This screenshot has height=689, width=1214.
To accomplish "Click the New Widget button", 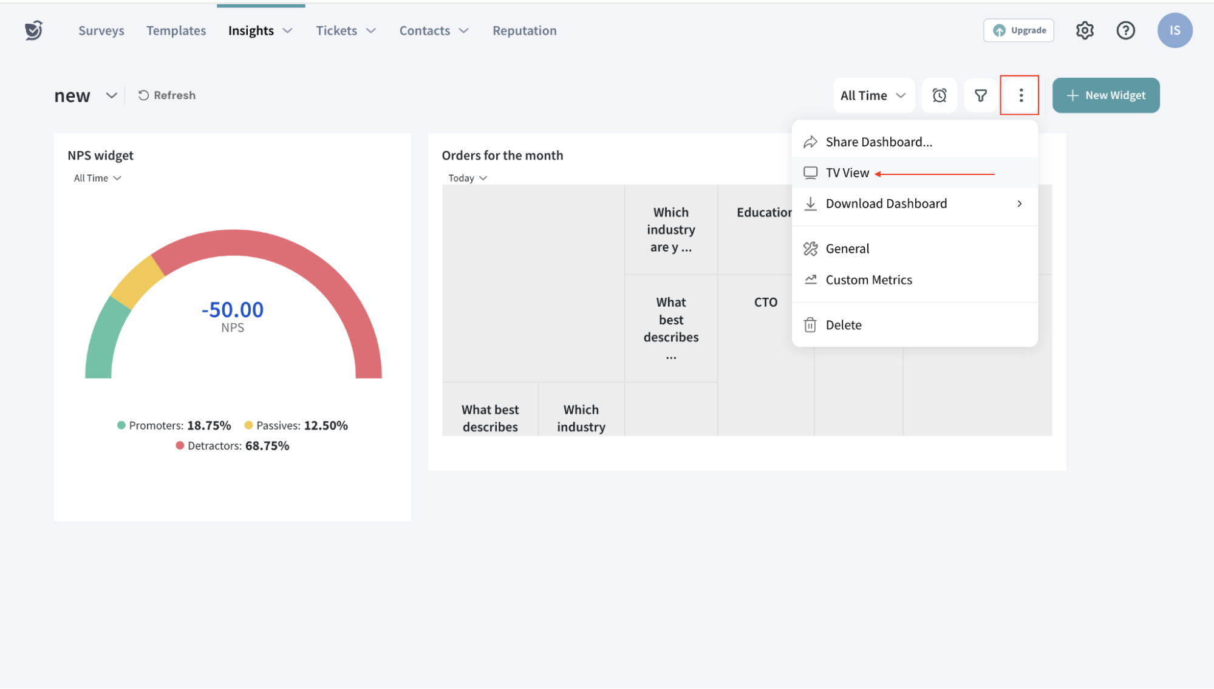I will 1105,95.
